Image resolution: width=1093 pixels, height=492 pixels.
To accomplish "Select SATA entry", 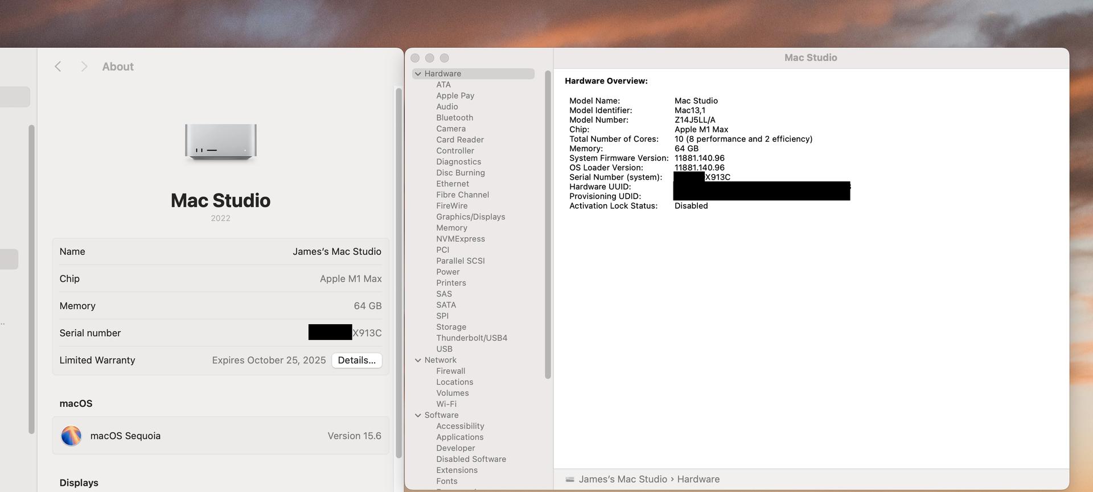I will point(446,305).
